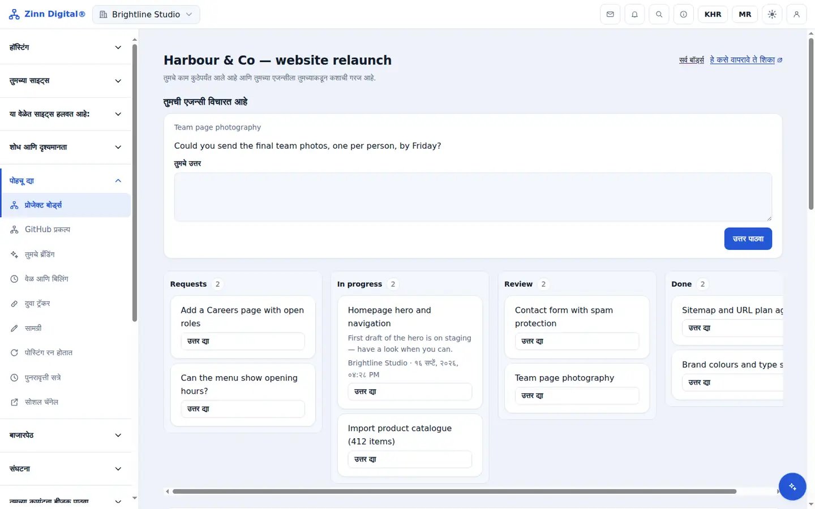The height and width of the screenshot is (509, 815).
Task: Open the हे कसे वापरावे ते शिका link
Action: click(x=746, y=60)
